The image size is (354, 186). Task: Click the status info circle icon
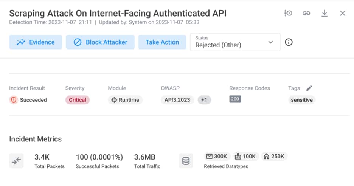click(289, 42)
